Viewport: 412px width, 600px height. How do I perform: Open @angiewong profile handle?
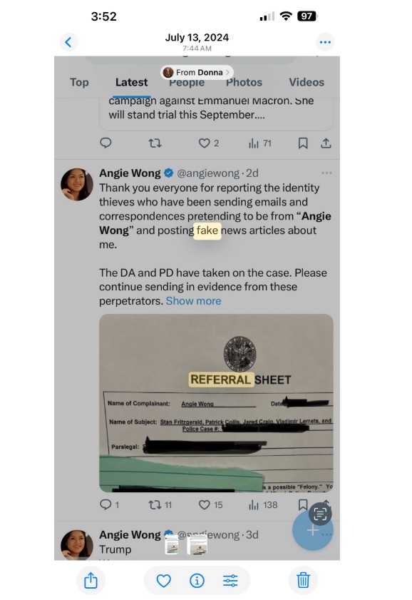click(x=208, y=173)
